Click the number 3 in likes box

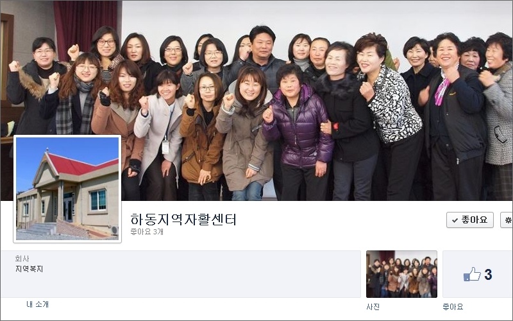click(488, 275)
